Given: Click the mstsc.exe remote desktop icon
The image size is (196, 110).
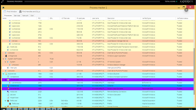Looking at the screenshot, I should tap(8, 92).
